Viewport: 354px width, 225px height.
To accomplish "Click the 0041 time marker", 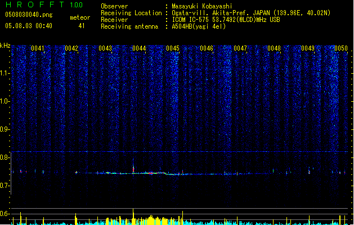I will [38, 48].
